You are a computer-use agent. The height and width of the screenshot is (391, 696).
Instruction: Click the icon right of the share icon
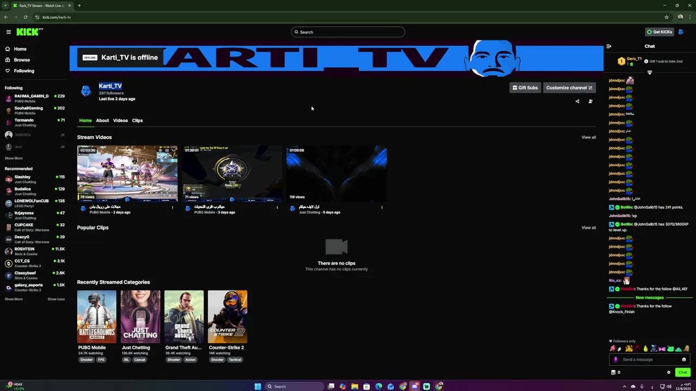click(591, 101)
